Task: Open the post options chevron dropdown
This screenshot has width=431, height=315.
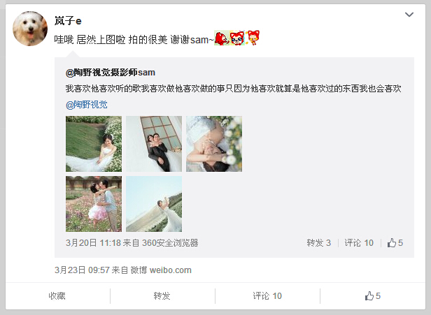Action: [x=409, y=15]
